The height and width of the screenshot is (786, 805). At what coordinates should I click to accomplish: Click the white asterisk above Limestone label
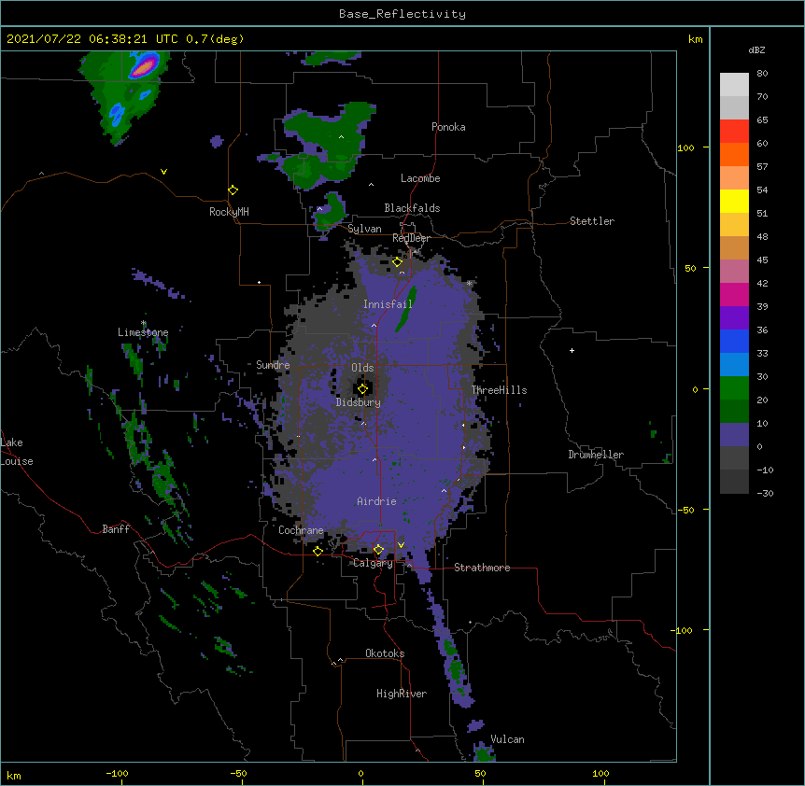click(144, 323)
